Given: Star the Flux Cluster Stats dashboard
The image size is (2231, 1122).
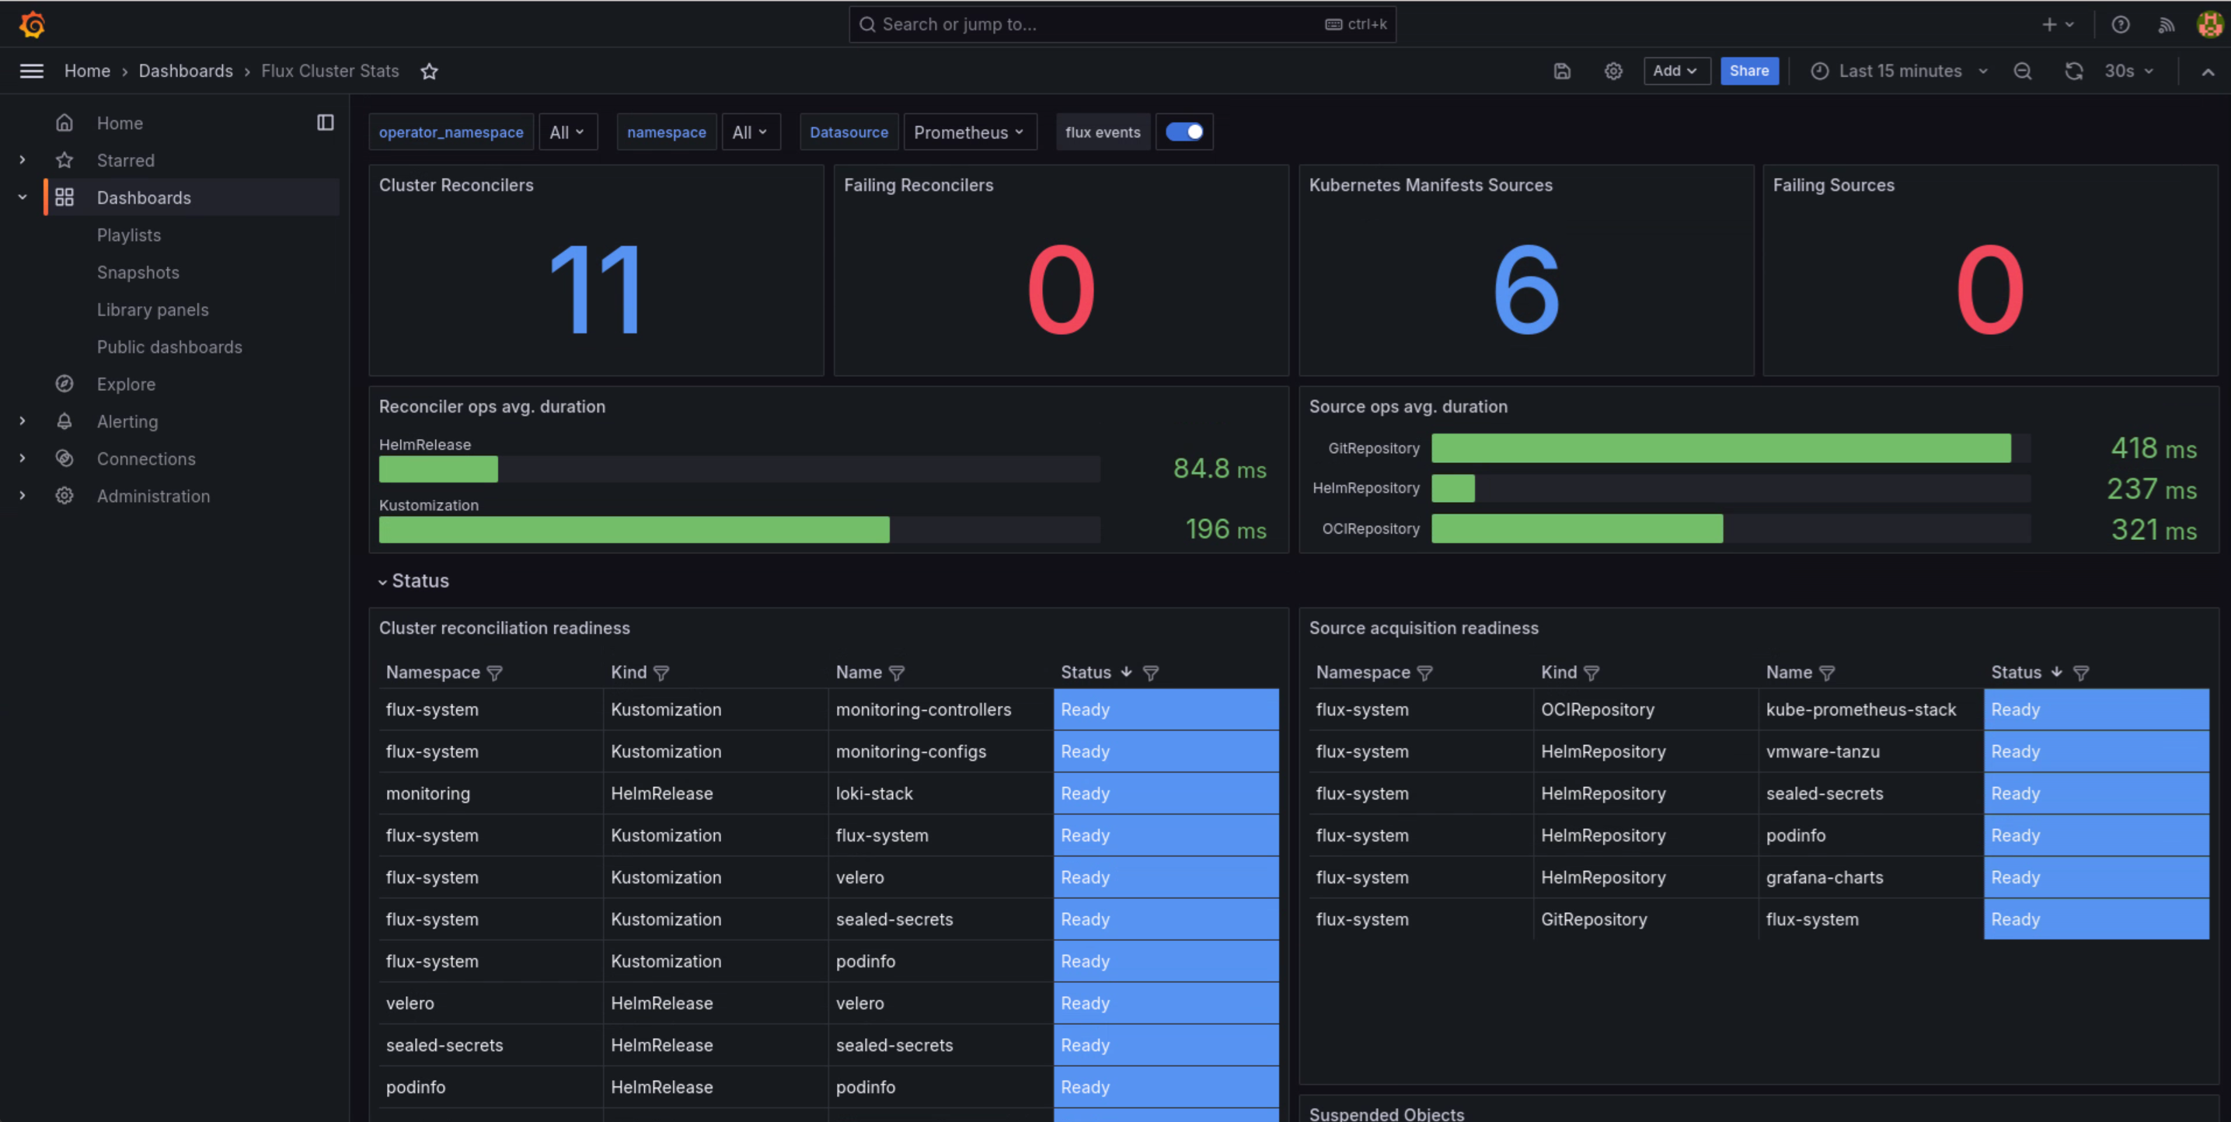Looking at the screenshot, I should (x=429, y=71).
